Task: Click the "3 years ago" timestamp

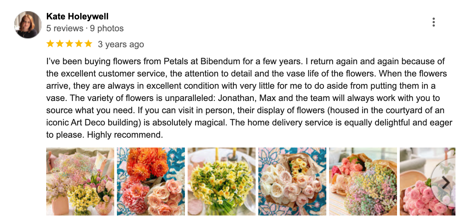Action: click(x=121, y=44)
